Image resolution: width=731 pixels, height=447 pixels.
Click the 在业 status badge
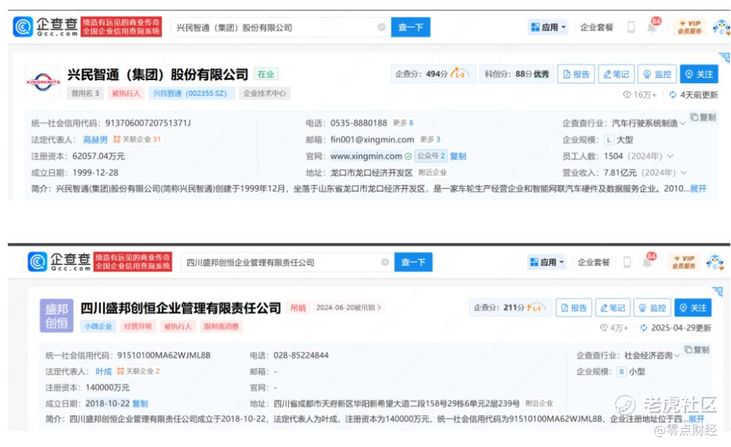point(266,74)
